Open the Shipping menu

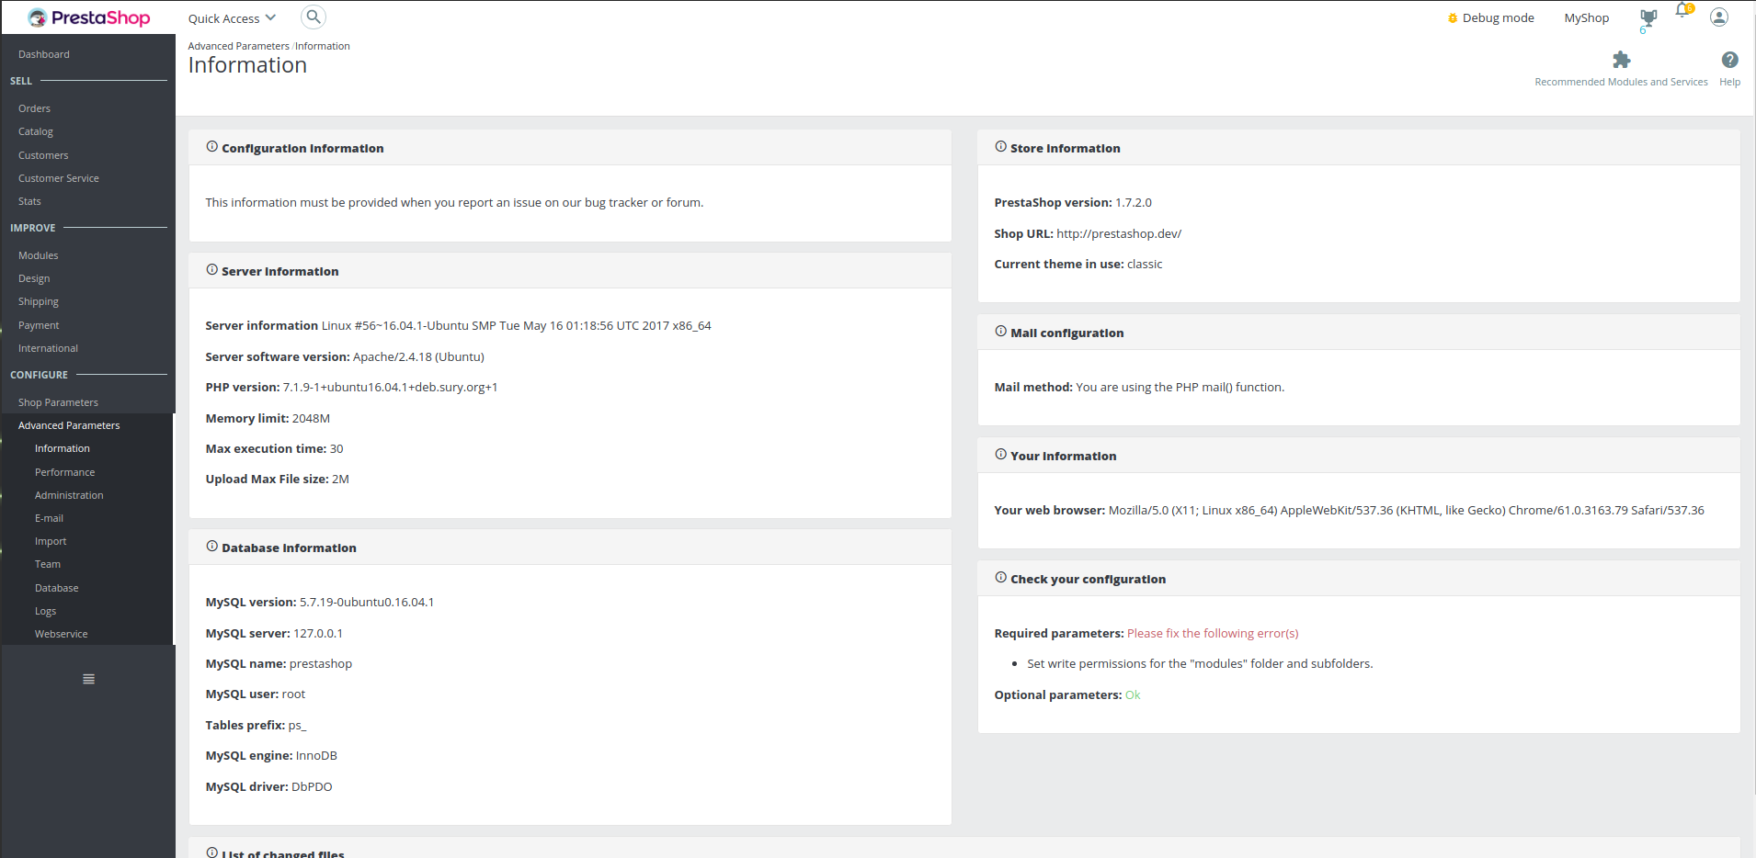click(39, 301)
